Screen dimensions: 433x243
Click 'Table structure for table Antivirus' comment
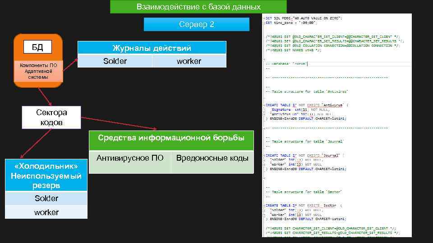click(307, 91)
